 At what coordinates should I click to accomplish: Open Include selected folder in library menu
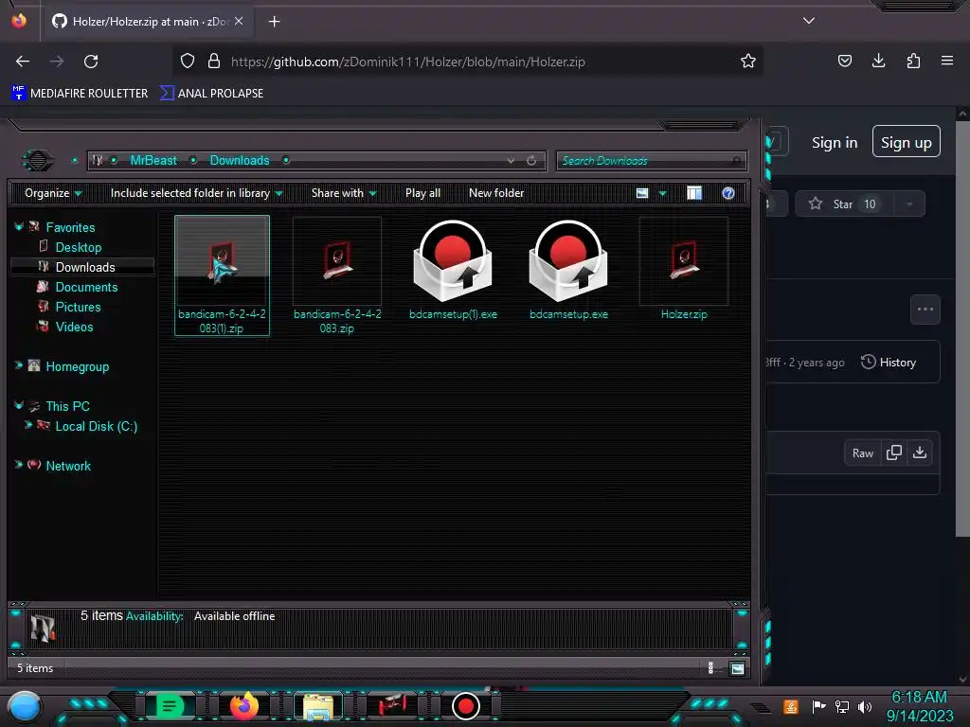197,193
